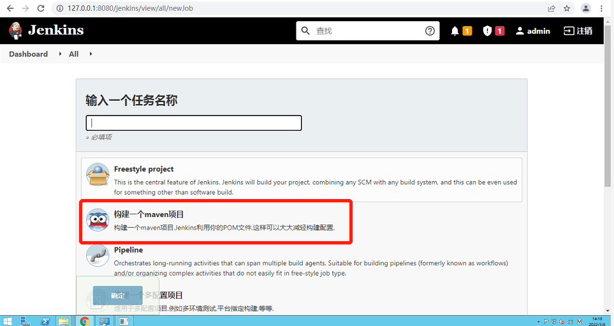Open the bell notifications icon
This screenshot has height=326, width=614.
coord(455,31)
